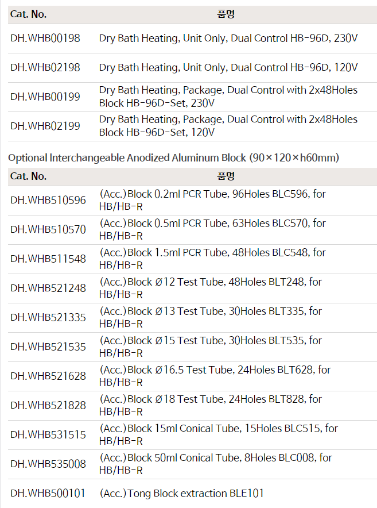Image resolution: width=377 pixels, height=508 pixels.
Task: Click the HB-96D 230V Unit Only description
Action: tap(228, 39)
